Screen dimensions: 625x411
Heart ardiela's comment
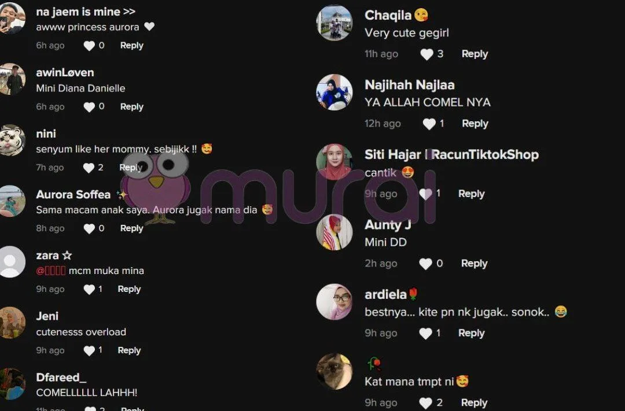click(x=425, y=334)
